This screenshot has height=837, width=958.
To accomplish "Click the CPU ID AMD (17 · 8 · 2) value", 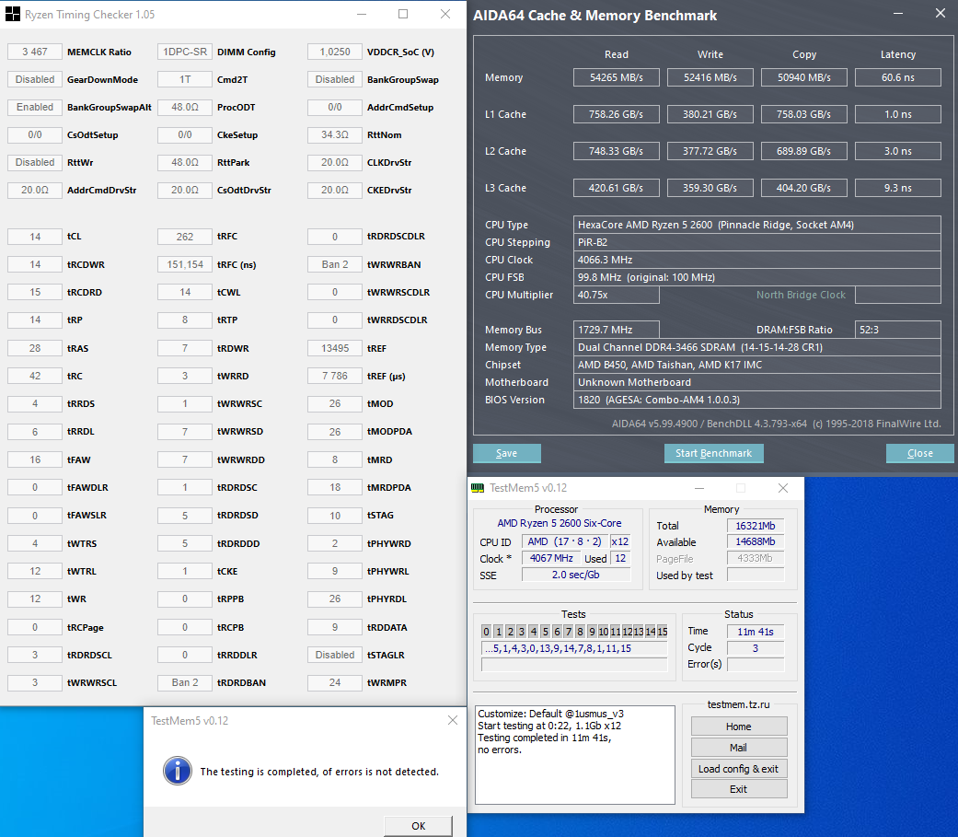I will coord(564,541).
